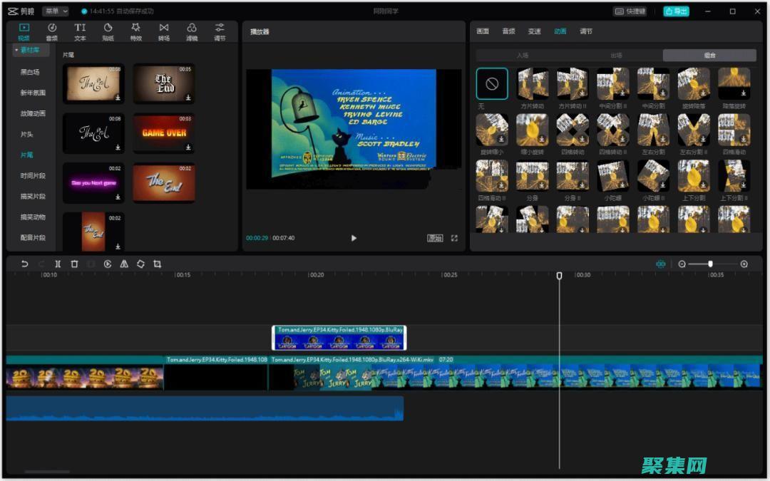Select the 无 (none) animation option
The width and height of the screenshot is (770, 481).
tap(492, 84)
